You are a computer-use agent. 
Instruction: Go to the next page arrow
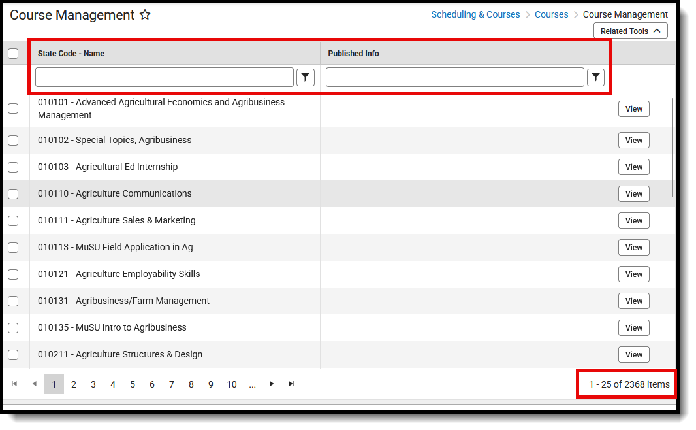point(272,384)
